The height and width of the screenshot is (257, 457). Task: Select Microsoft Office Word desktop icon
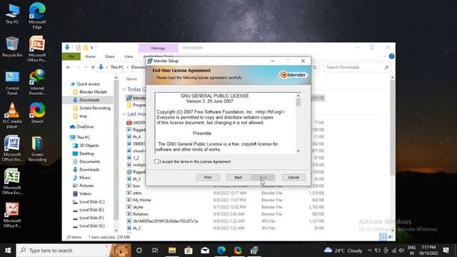(x=12, y=148)
